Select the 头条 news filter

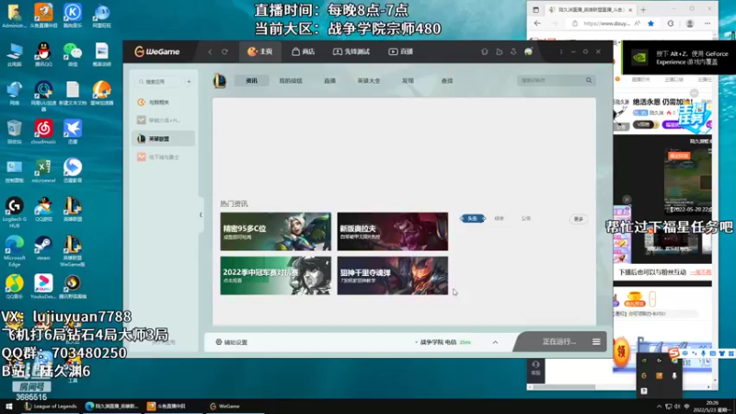pyautogui.click(x=473, y=218)
